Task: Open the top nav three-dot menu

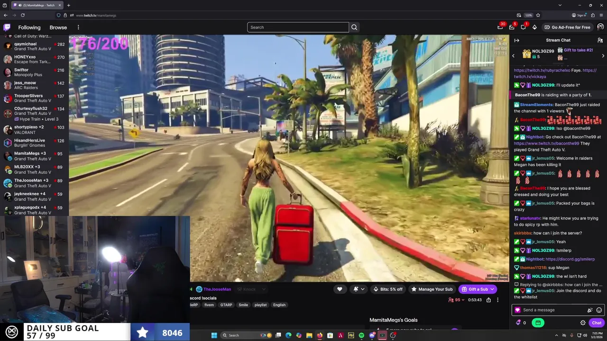Action: [x=78, y=27]
